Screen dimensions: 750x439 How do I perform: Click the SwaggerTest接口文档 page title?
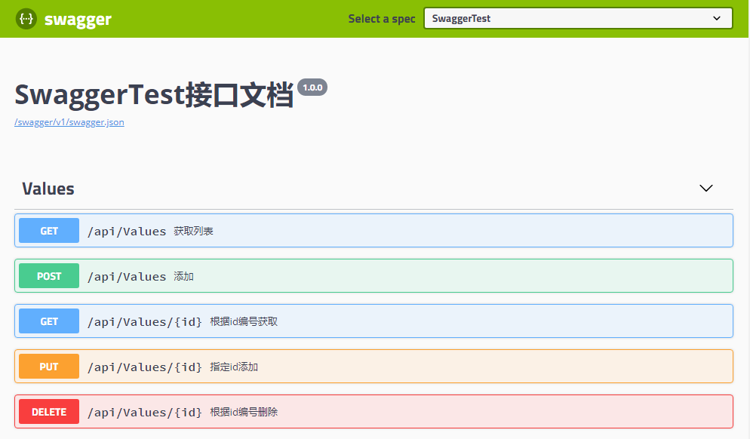[x=154, y=96]
